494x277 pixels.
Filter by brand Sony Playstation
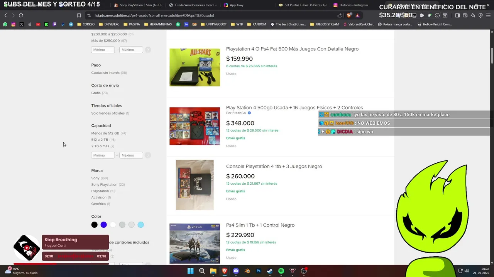click(108, 185)
